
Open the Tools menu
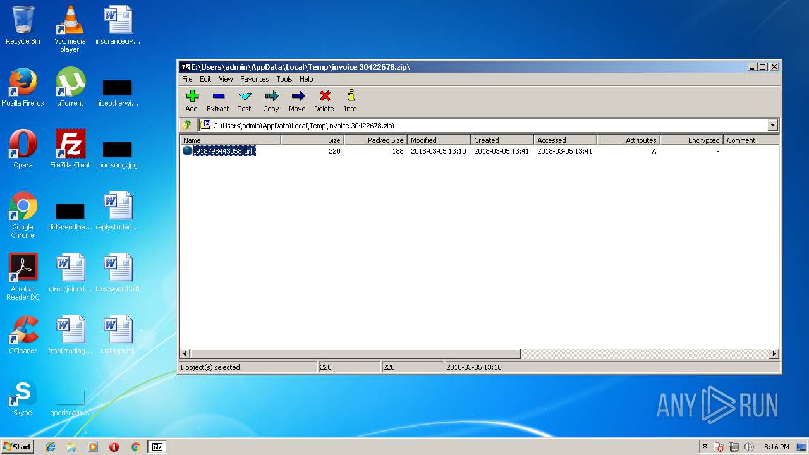284,79
